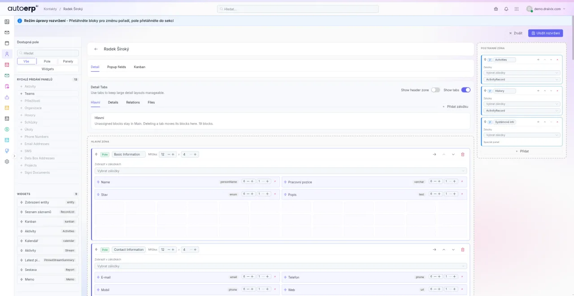
Task: Open the ActivityRecord dropdown in the History panel
Action: point(521,111)
